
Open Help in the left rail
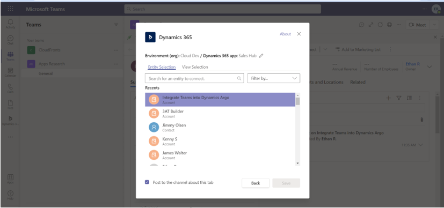click(x=11, y=195)
